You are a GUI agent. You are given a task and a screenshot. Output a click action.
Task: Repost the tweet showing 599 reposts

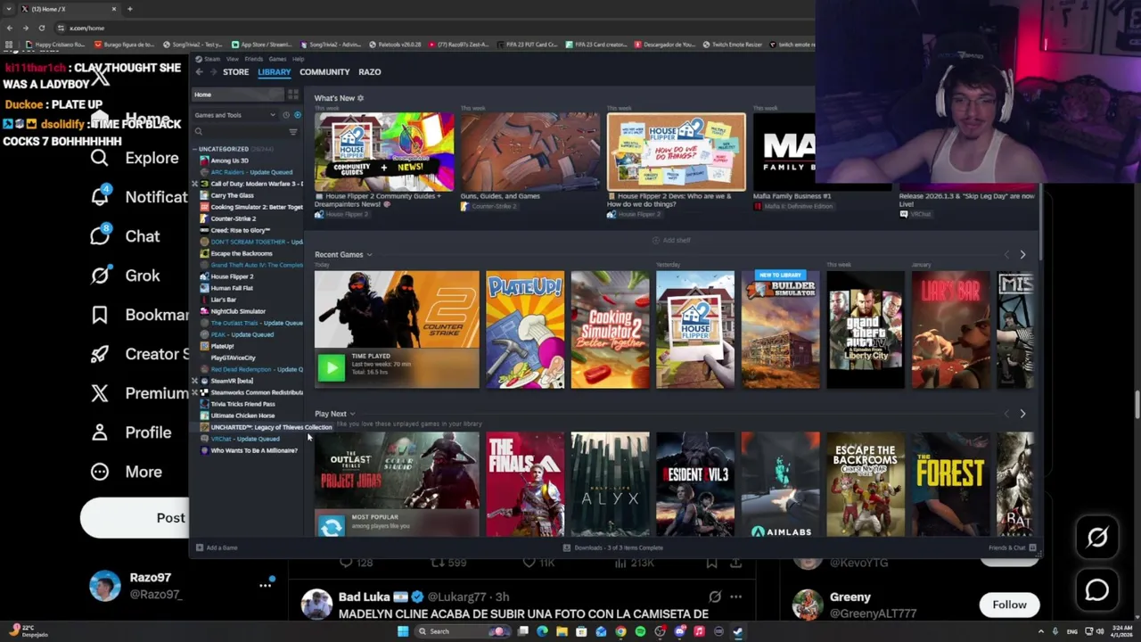click(448, 563)
